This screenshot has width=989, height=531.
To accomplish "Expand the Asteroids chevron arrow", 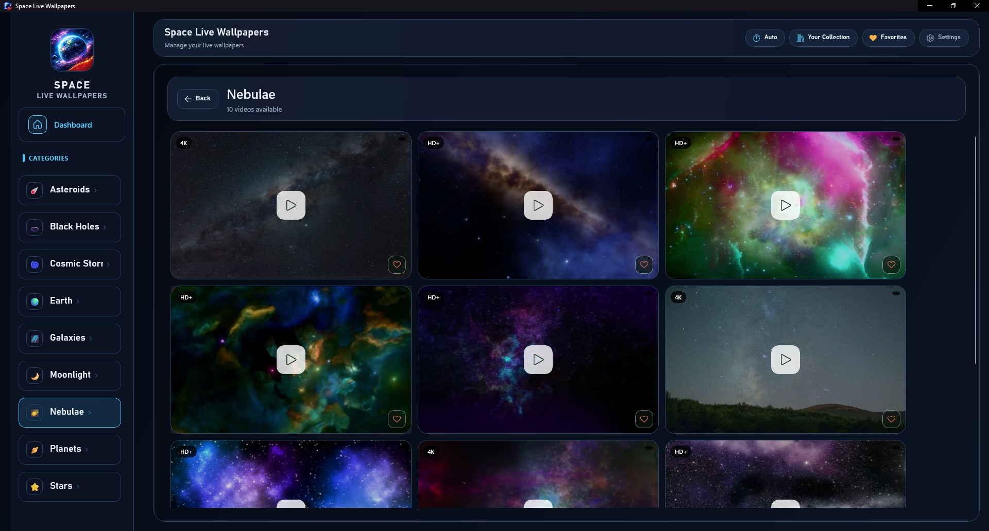I will click(95, 190).
